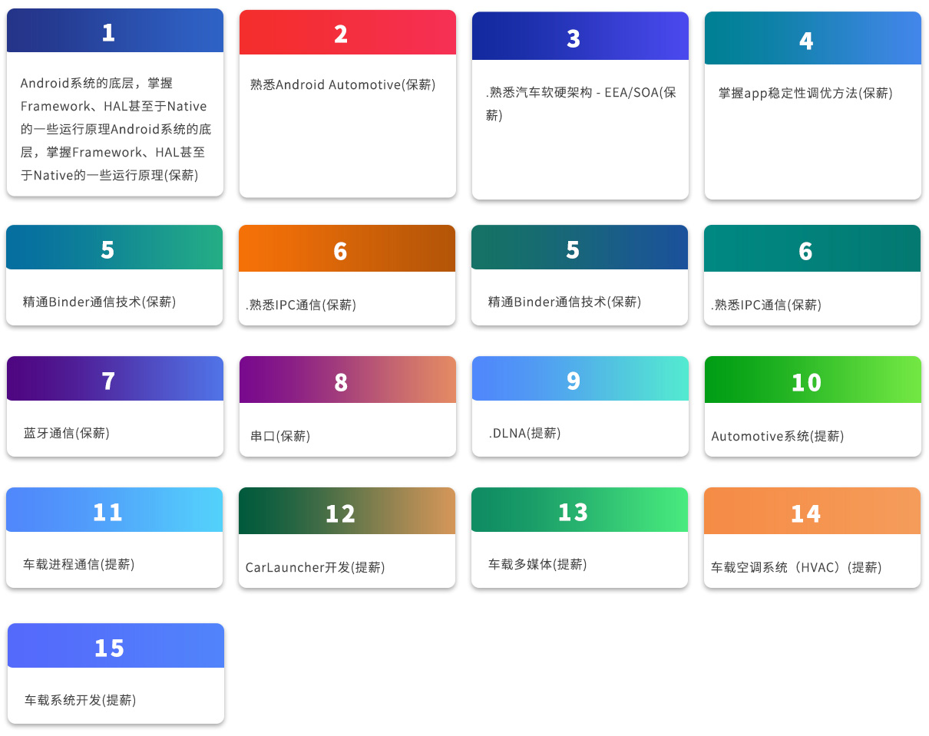This screenshot has height=736, width=929.
Task: Select the teal-blue header numbered 4
Action: tap(813, 38)
